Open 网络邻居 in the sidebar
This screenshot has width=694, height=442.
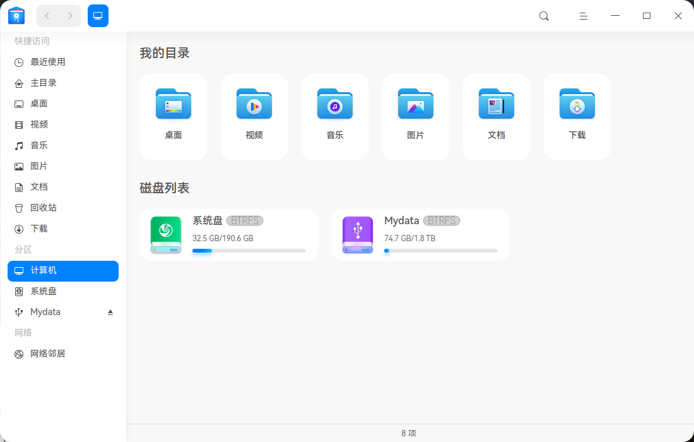63,354
